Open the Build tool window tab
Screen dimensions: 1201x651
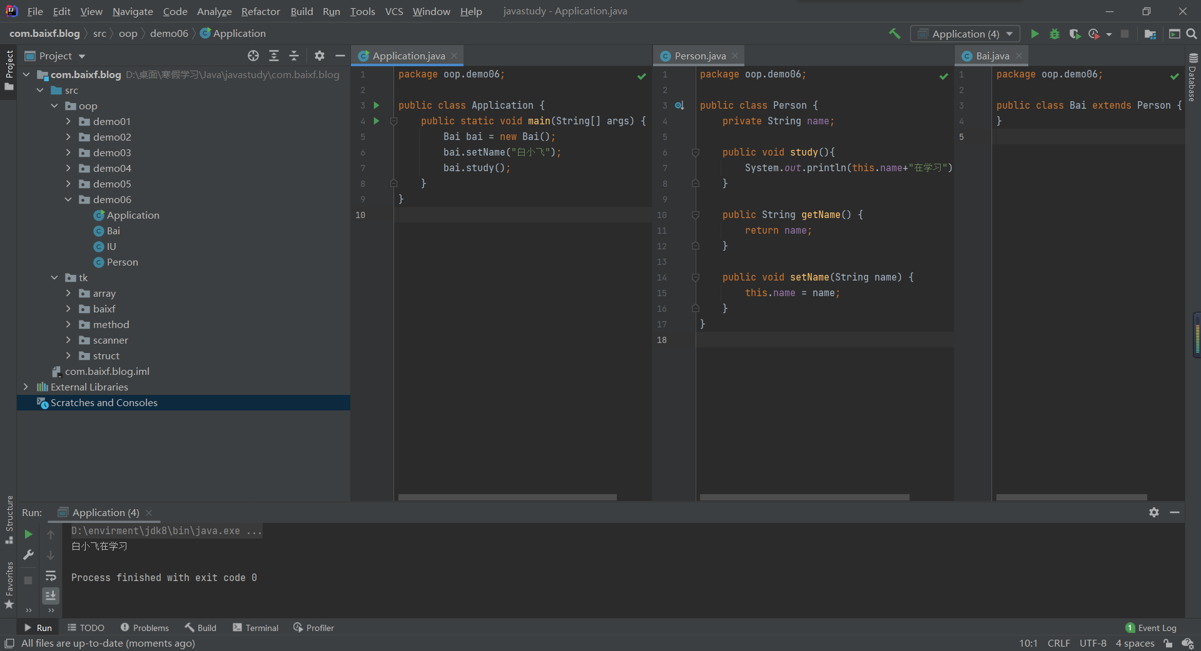[200, 627]
